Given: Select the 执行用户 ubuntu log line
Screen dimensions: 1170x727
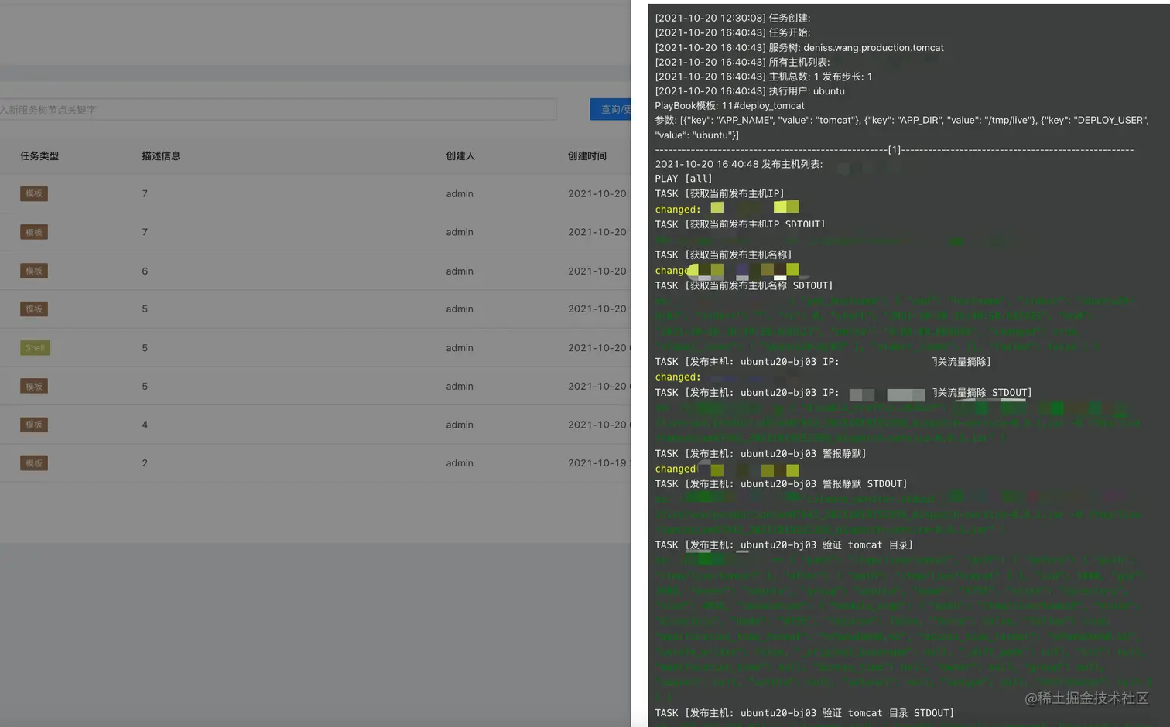Looking at the screenshot, I should pos(750,91).
